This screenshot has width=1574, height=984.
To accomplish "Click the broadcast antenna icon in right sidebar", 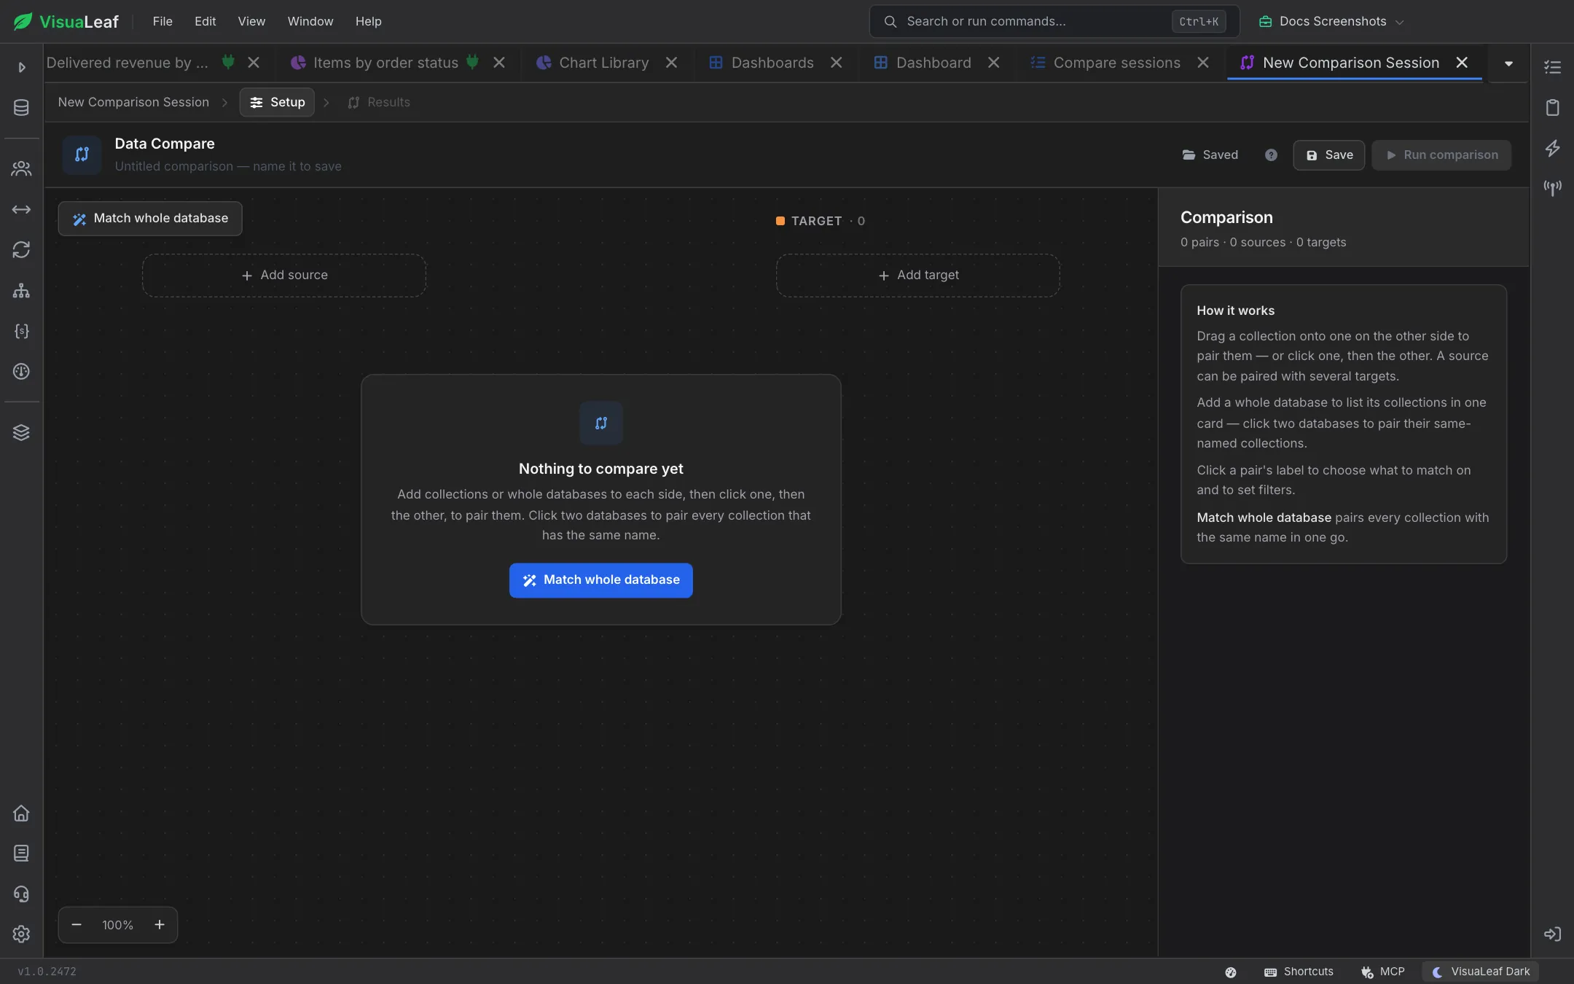I will click(1552, 188).
